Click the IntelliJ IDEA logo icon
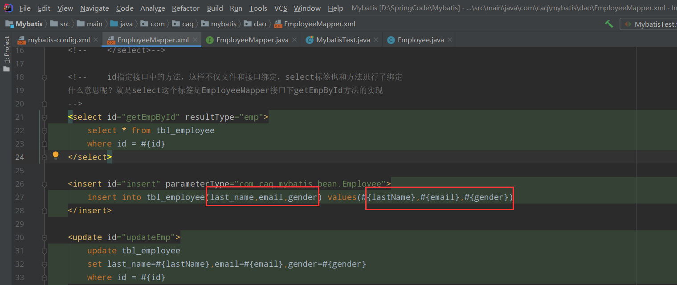This screenshot has width=677, height=285. point(8,8)
